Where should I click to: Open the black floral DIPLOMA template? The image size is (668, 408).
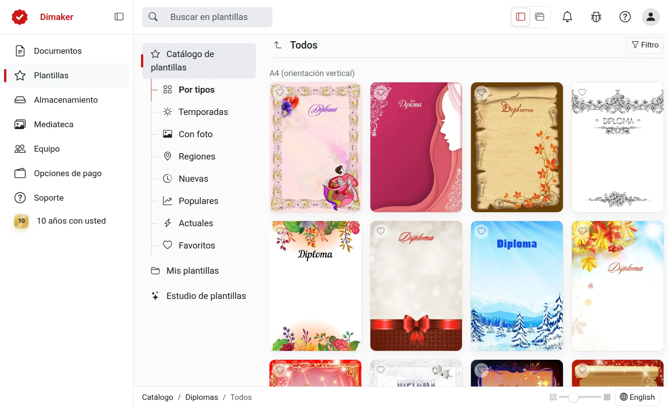coord(618,147)
